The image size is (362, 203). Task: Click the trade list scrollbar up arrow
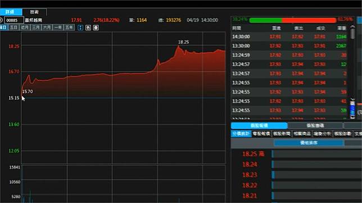coord(352,27)
